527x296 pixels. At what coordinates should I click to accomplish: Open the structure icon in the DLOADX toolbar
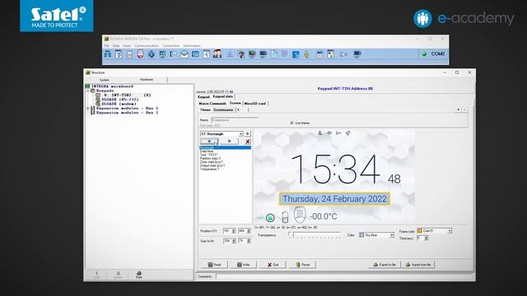(108, 54)
